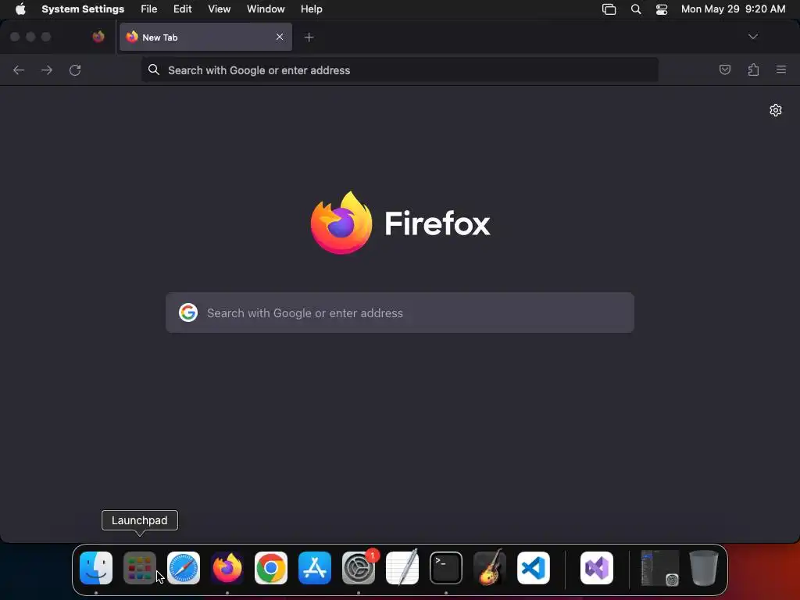Image resolution: width=800 pixels, height=600 pixels.
Task: Open the Firefox application menu (hamburger)
Action: click(781, 70)
